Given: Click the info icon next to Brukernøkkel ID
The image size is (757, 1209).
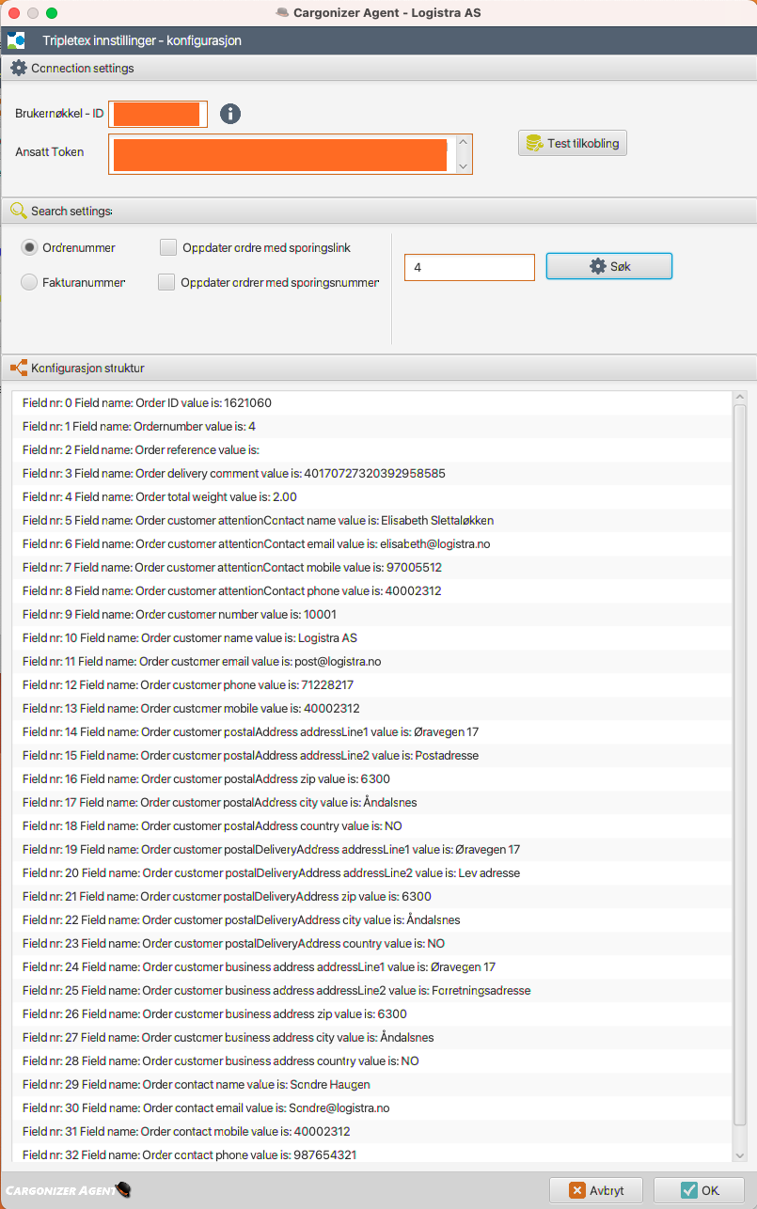Looking at the screenshot, I should [230, 114].
